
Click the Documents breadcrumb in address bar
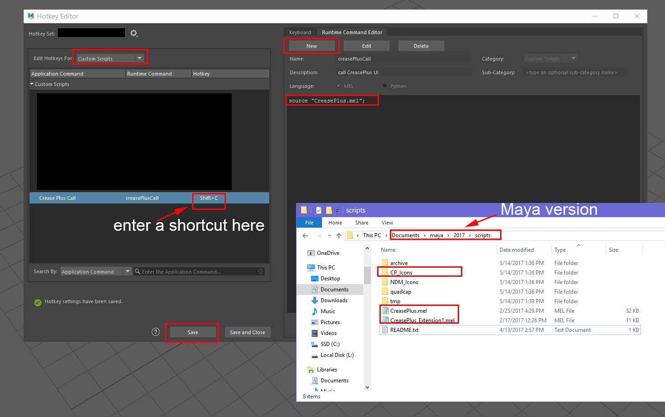(405, 235)
